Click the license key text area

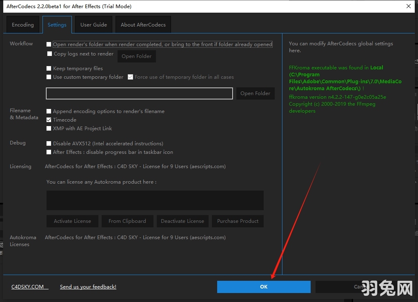(x=155, y=200)
